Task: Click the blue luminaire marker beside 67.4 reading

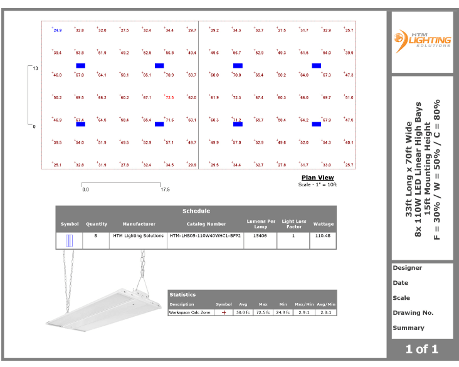Action: pyautogui.click(x=81, y=124)
